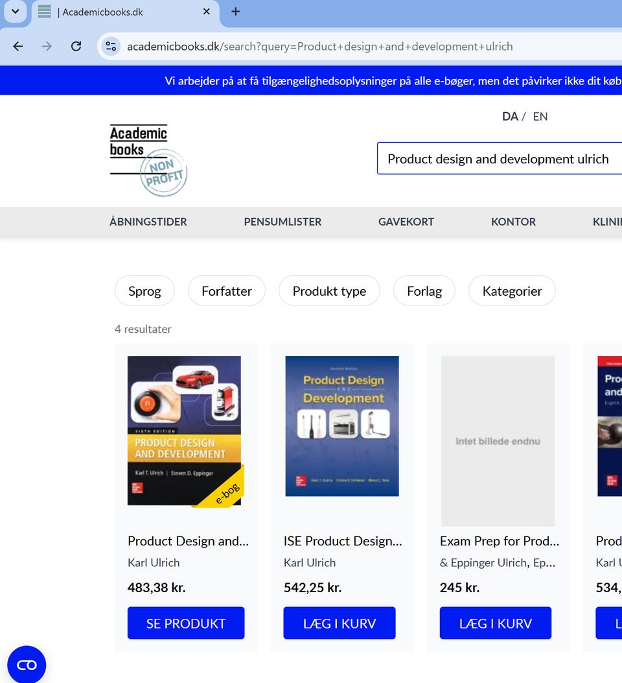Viewport: 622px width, 683px height.
Task: Click author '& Eppinger Ulrich, Ep...' text
Action: pyautogui.click(x=498, y=563)
